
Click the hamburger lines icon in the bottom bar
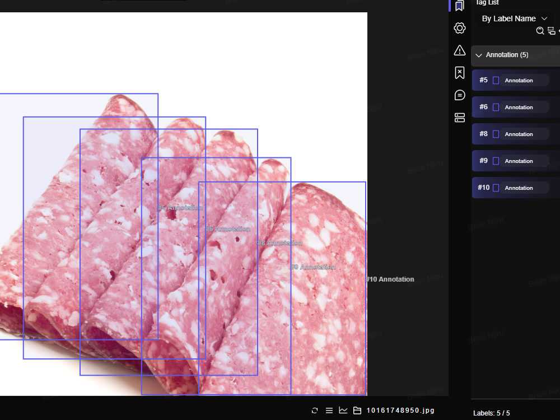pyautogui.click(x=329, y=410)
